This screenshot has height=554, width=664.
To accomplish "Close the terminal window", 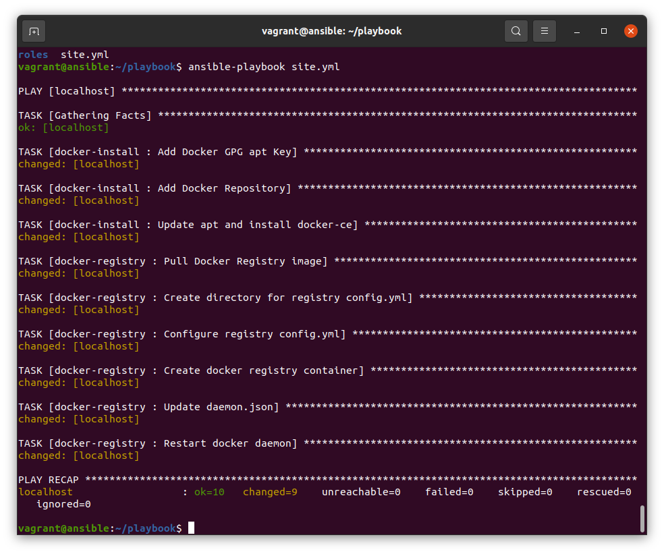I will coord(630,31).
